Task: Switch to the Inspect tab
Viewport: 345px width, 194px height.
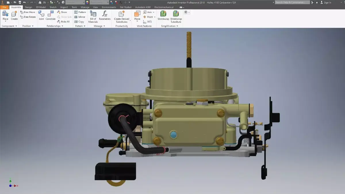Action: point(64,7)
